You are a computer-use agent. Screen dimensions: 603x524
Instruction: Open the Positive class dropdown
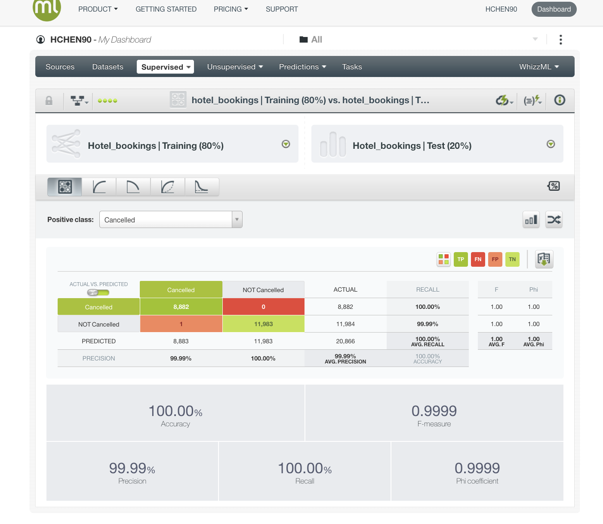coord(171,219)
